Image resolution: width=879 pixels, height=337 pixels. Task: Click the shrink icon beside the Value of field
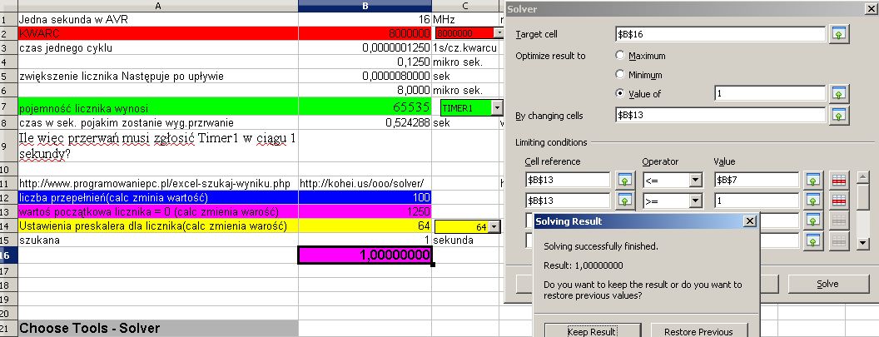pos(839,94)
